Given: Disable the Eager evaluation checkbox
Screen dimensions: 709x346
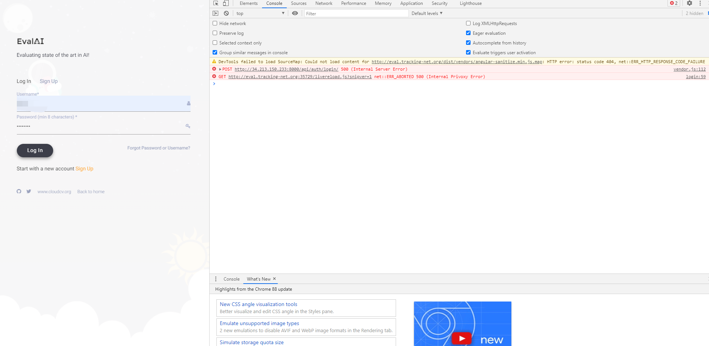Looking at the screenshot, I should (x=468, y=33).
